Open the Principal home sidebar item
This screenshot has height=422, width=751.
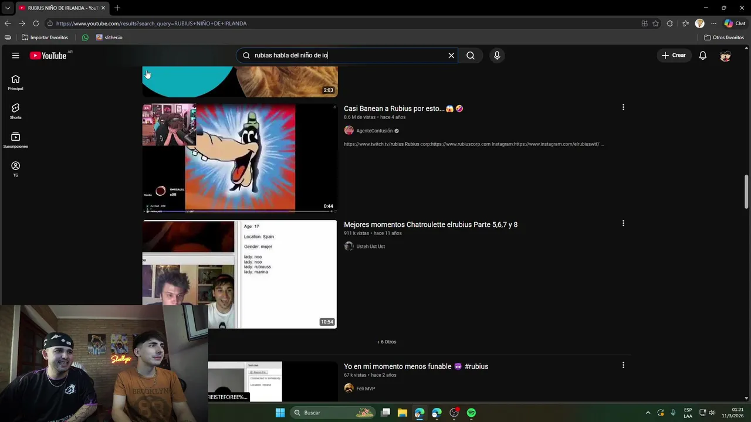click(16, 83)
